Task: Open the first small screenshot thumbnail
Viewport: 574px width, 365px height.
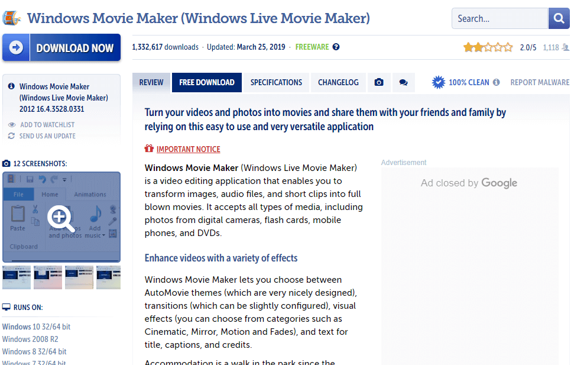Action: click(x=17, y=277)
